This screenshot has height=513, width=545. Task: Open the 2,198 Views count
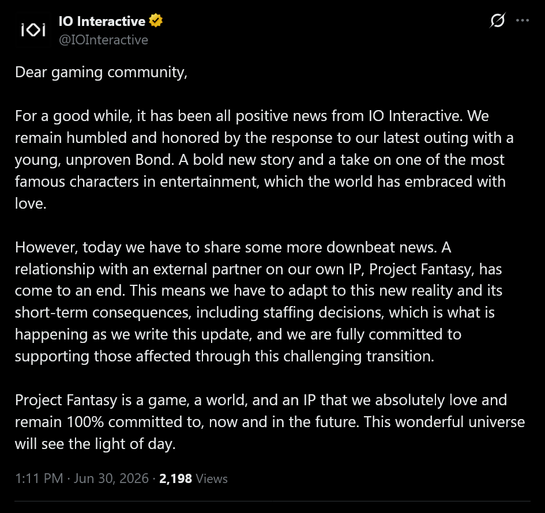tap(193, 478)
